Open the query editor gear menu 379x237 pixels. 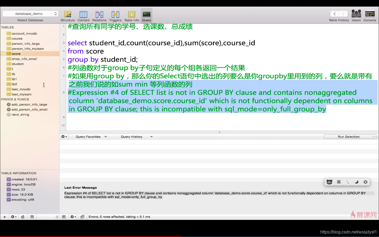tap(64, 137)
